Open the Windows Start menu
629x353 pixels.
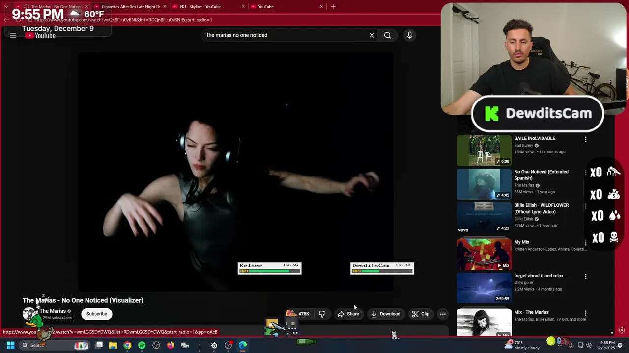[x=10, y=345]
